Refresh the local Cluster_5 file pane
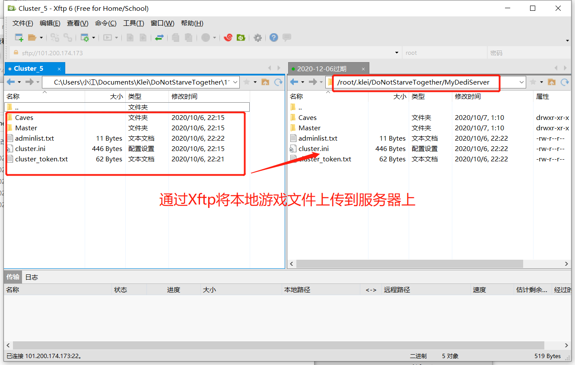The width and height of the screenshot is (575, 365). (278, 82)
